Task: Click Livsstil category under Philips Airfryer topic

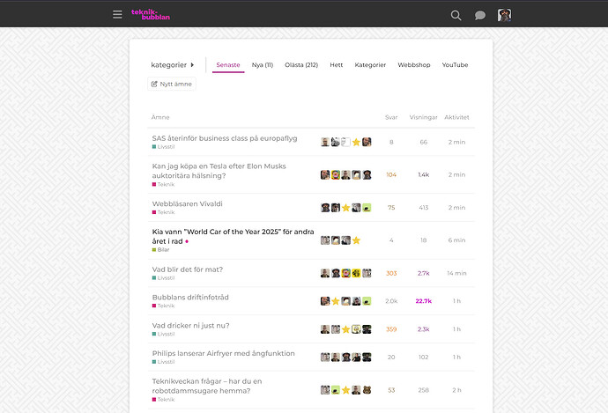Action: pyautogui.click(x=163, y=362)
